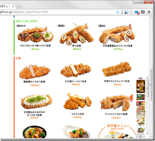Screen dimensions: 155x141
Task: Click side panel horizontal scroll right arrow
Action: [x=144, y=137]
